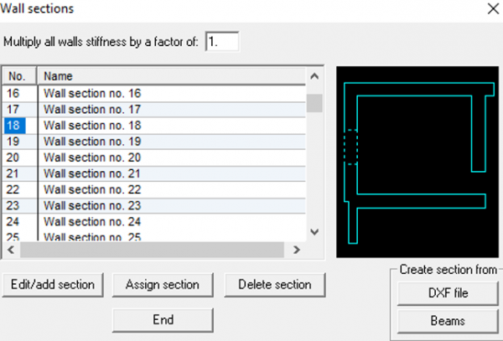Image resolution: width=503 pixels, height=341 pixels.
Task: Select Wall section no. 17 row
Action: [154, 110]
